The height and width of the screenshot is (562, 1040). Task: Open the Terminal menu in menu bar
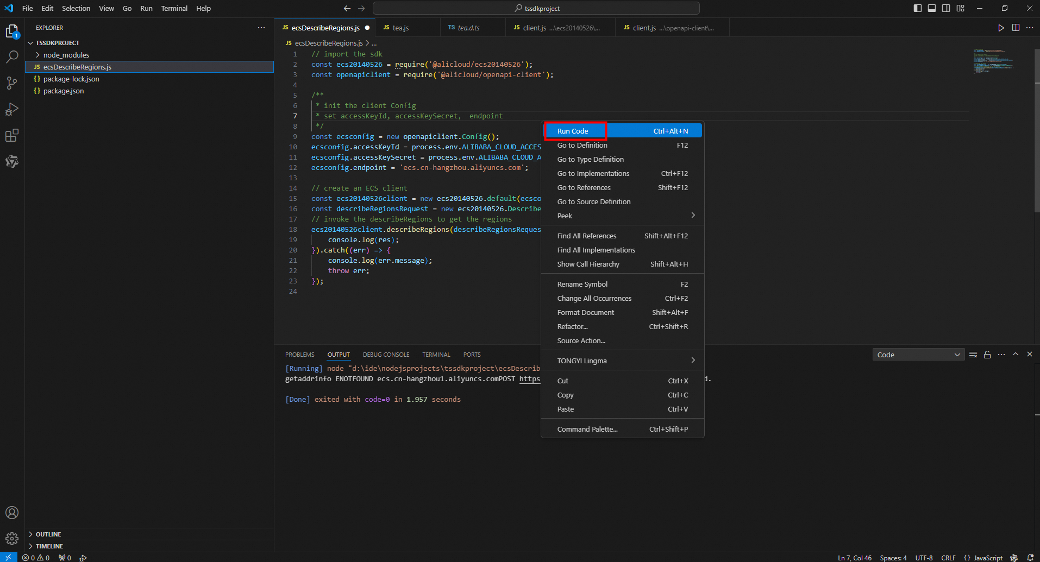tap(174, 8)
